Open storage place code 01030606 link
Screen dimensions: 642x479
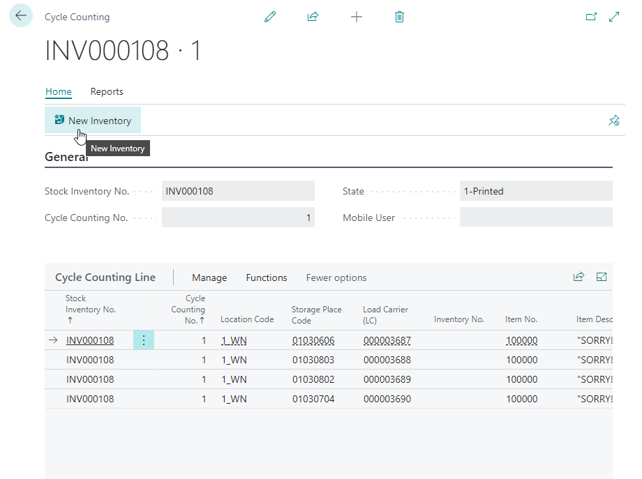click(x=313, y=340)
